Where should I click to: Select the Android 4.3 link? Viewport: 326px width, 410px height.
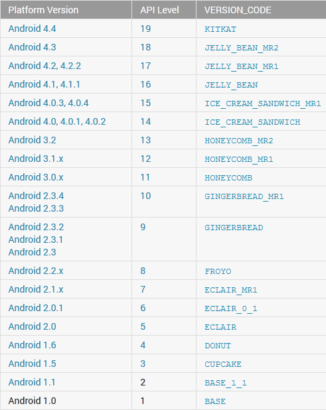point(32,47)
